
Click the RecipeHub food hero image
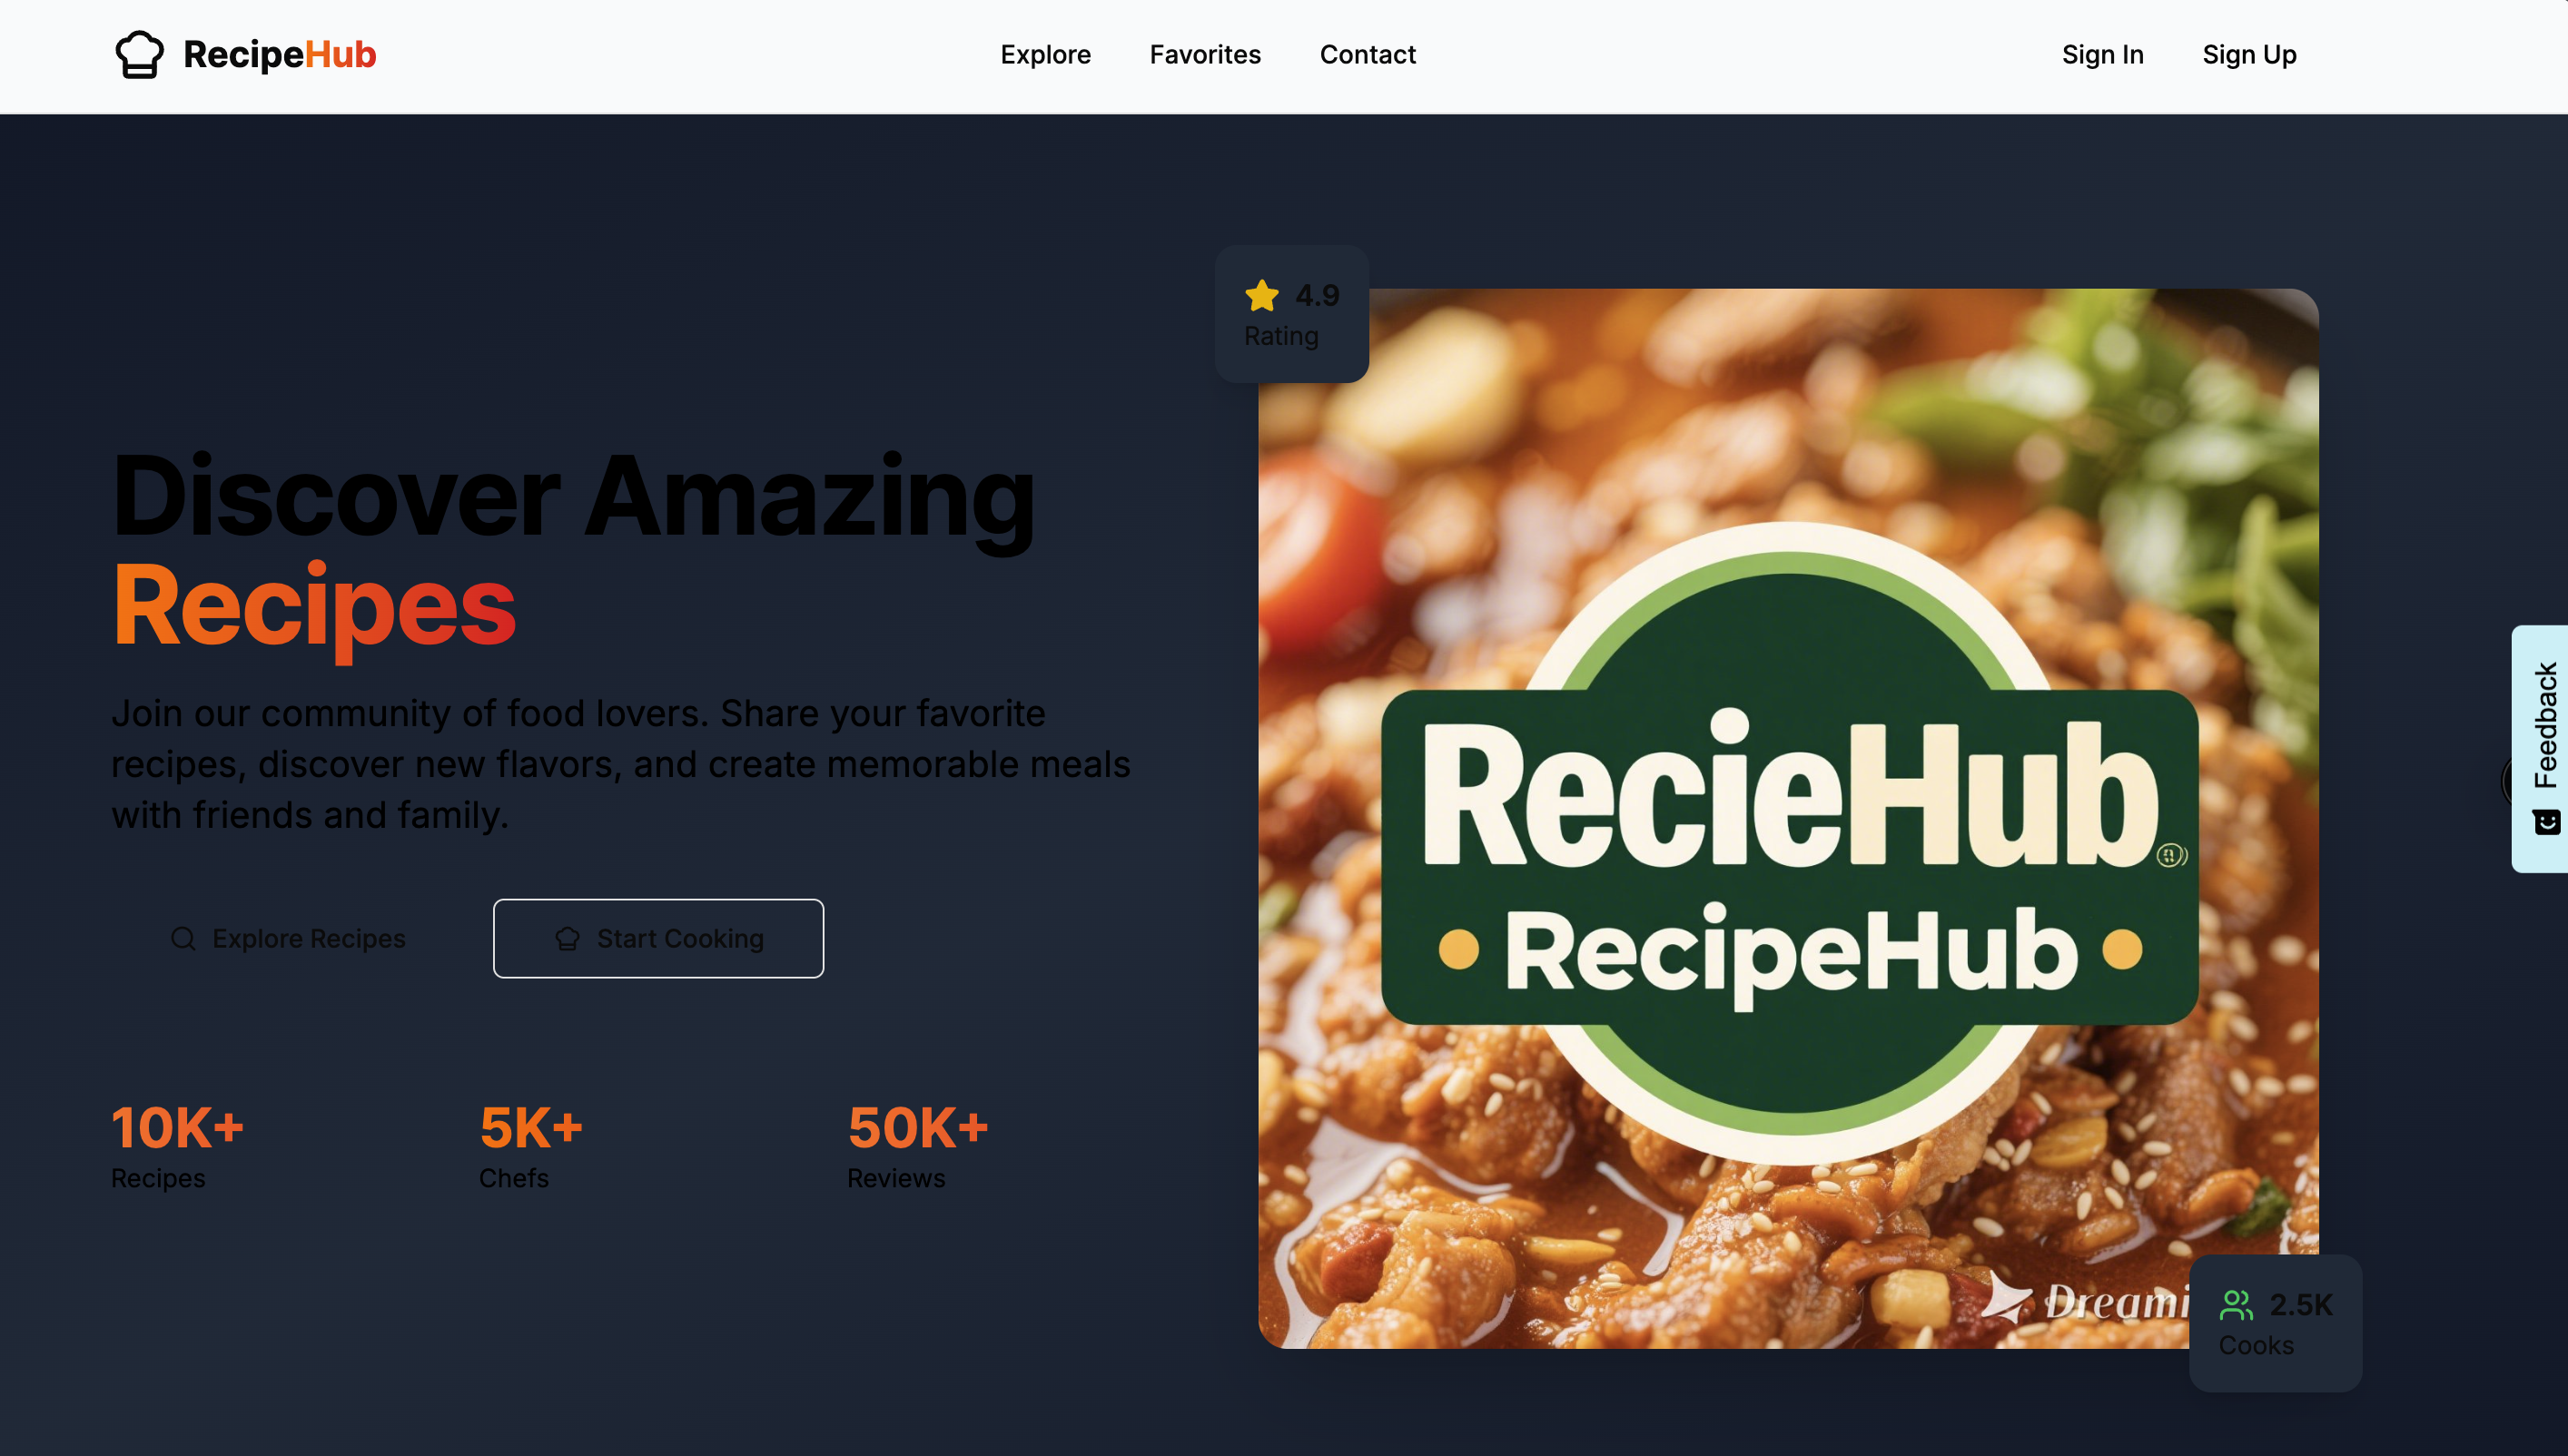[1788, 818]
